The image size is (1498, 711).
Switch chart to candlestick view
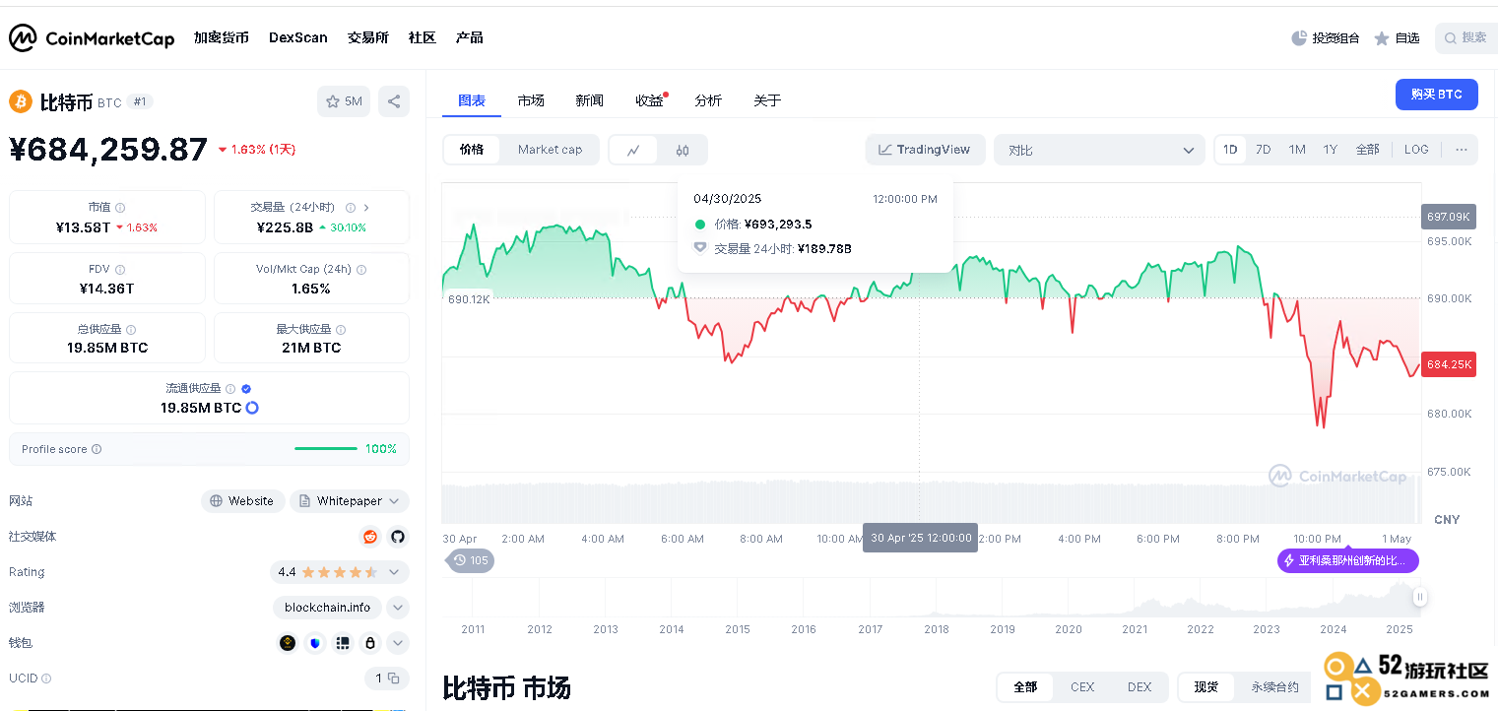click(x=683, y=150)
